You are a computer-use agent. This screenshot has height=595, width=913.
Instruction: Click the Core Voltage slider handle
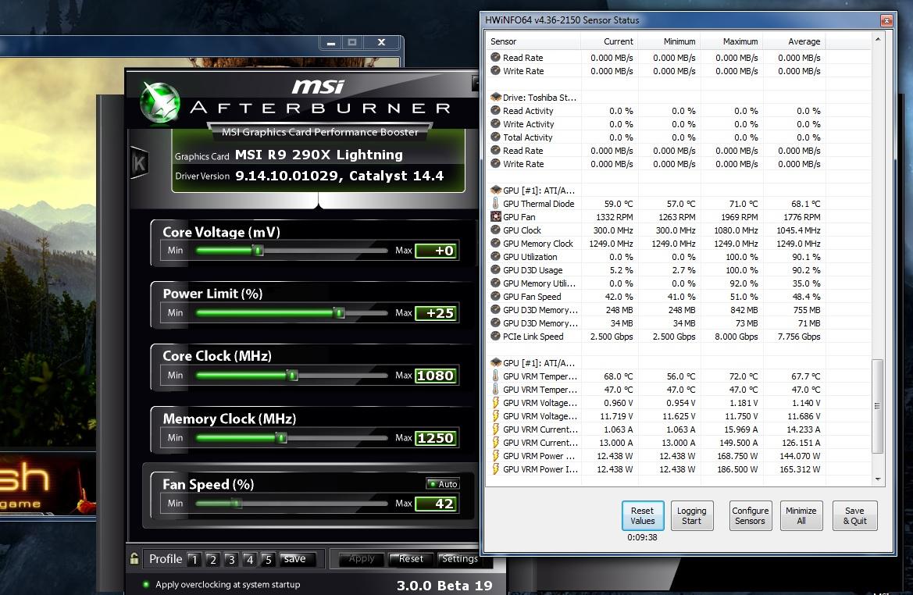tap(259, 251)
